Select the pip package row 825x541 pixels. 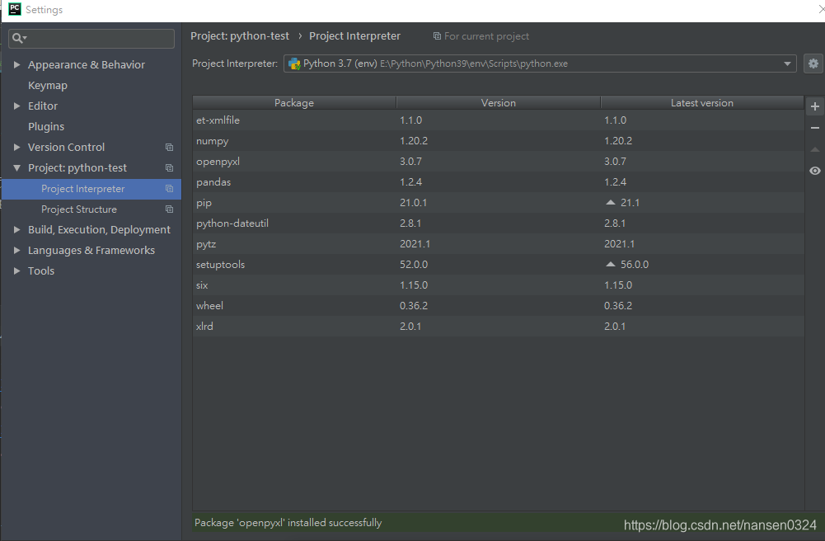click(499, 203)
